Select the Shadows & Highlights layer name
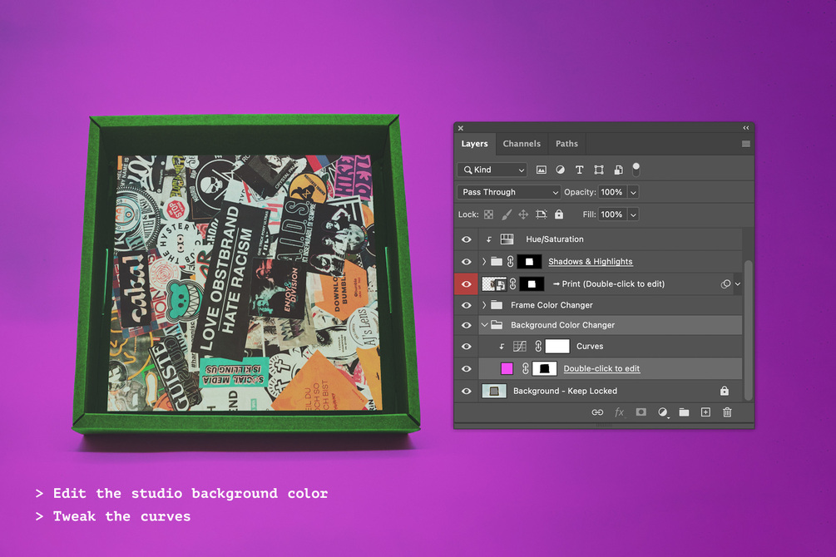The image size is (836, 557). (591, 262)
